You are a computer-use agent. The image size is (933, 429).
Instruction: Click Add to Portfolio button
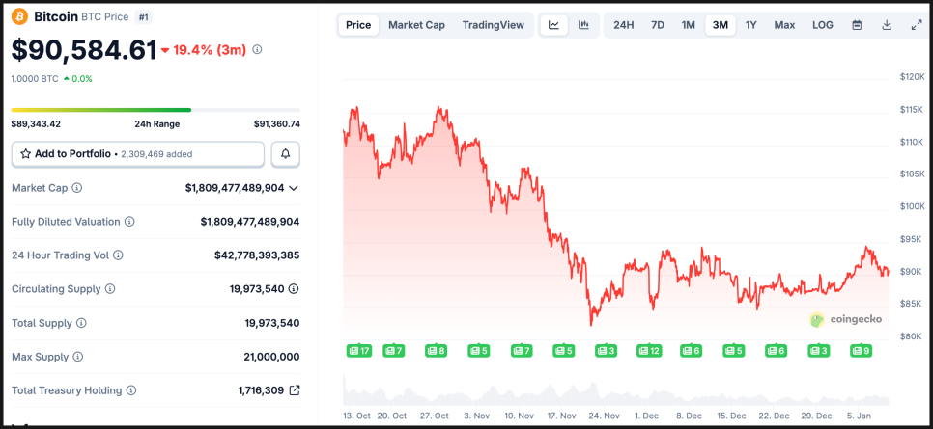click(x=137, y=153)
